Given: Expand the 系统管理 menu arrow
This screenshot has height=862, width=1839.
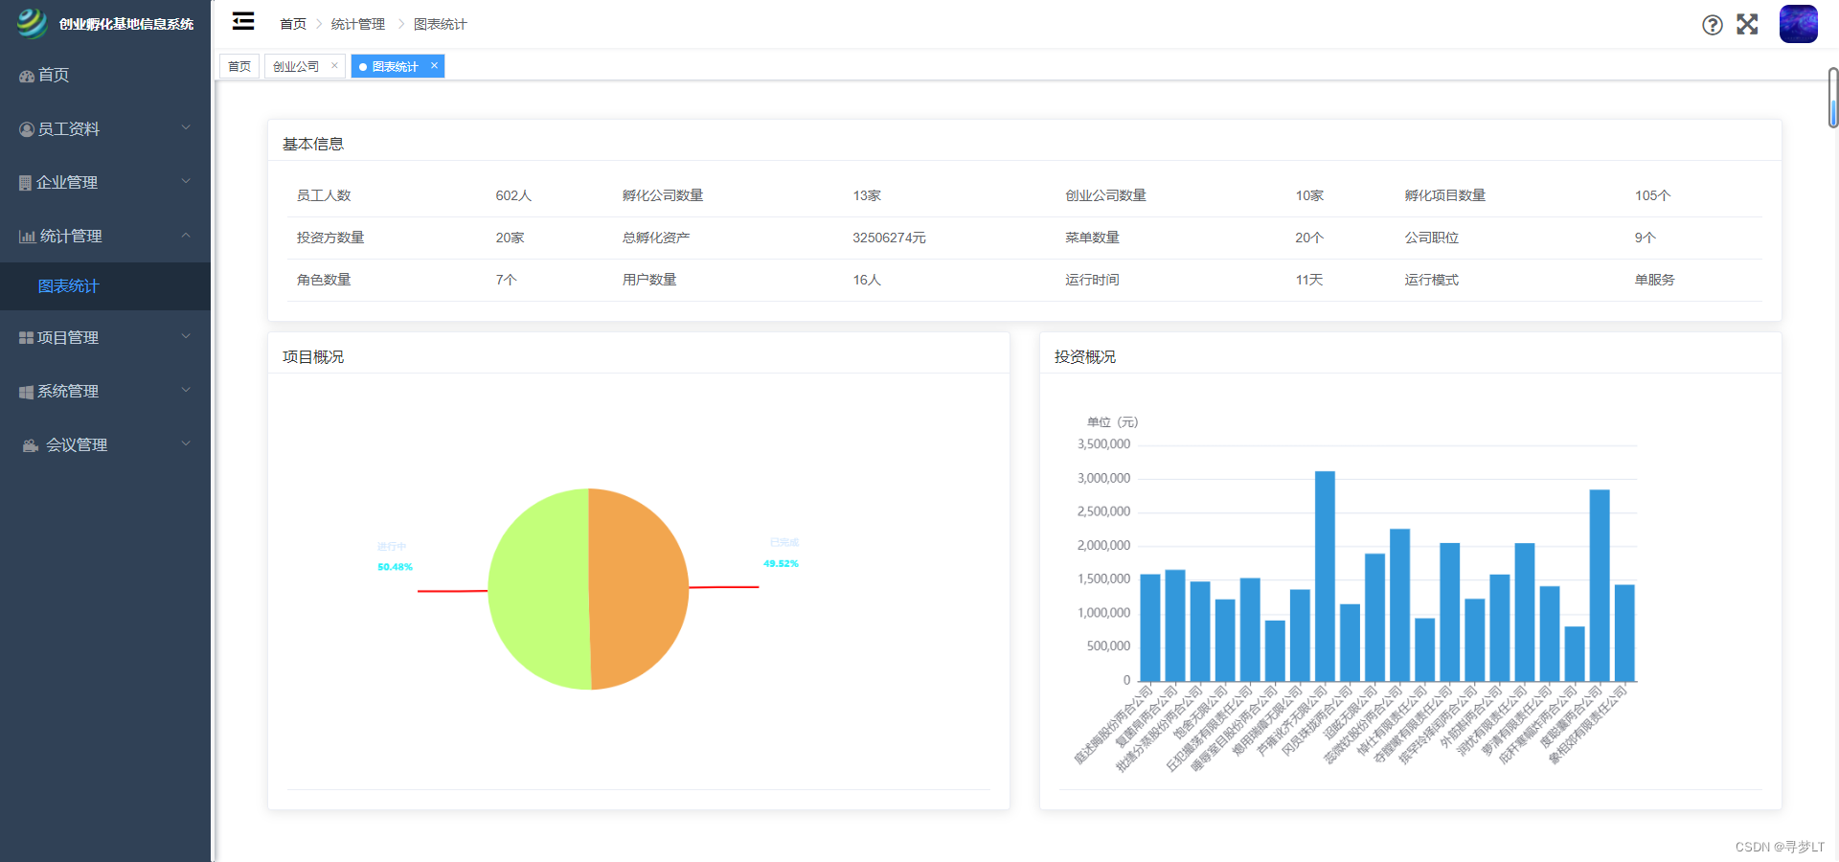Looking at the screenshot, I should tap(186, 390).
